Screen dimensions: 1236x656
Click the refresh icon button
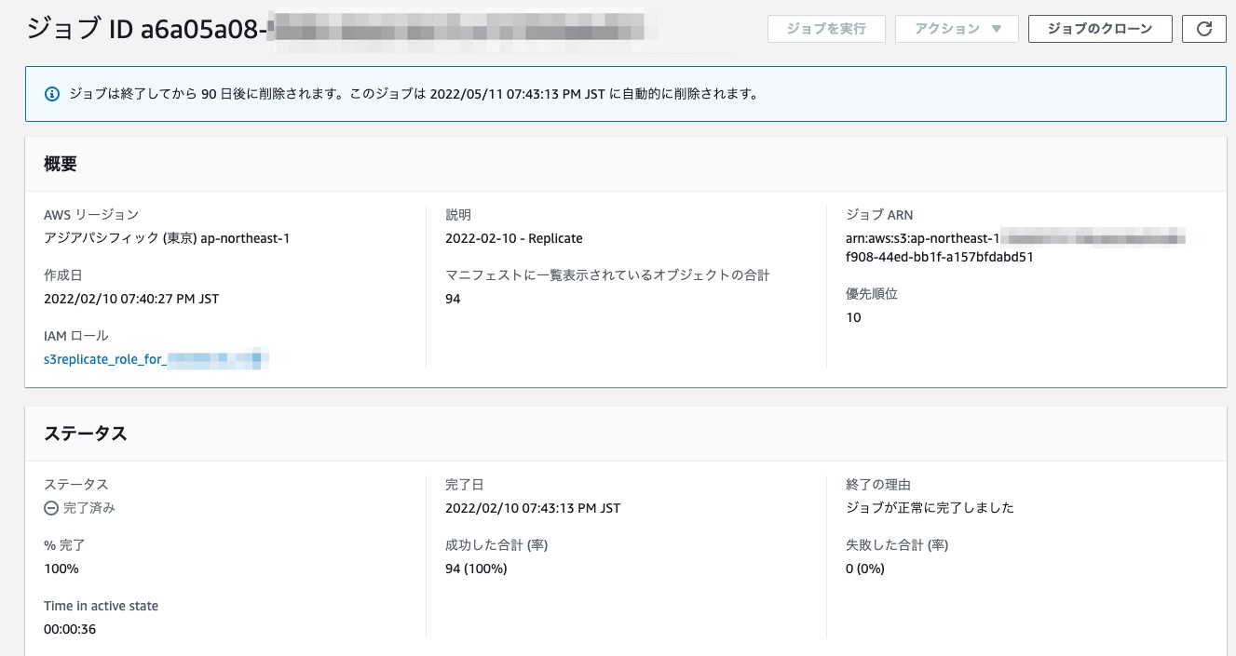1203,29
